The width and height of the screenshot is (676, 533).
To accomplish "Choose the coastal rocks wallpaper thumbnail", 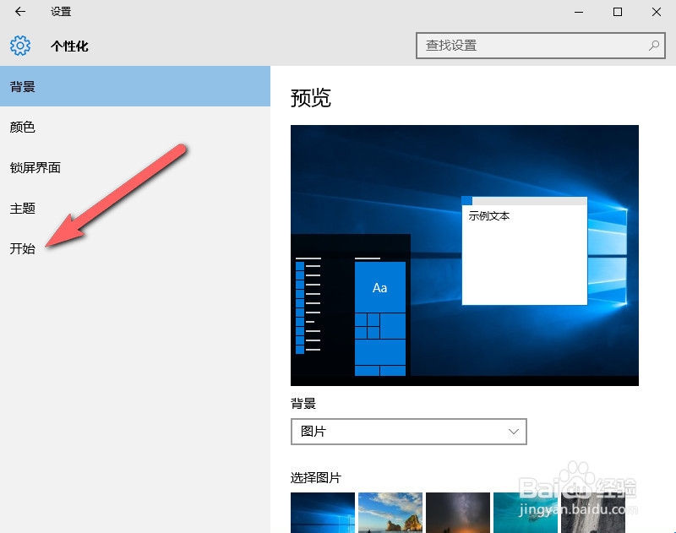I will point(390,513).
